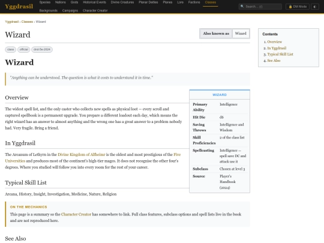The height and width of the screenshot is (243, 324).
Task: Click the 'class' tag pill
Action: (x=11, y=49)
